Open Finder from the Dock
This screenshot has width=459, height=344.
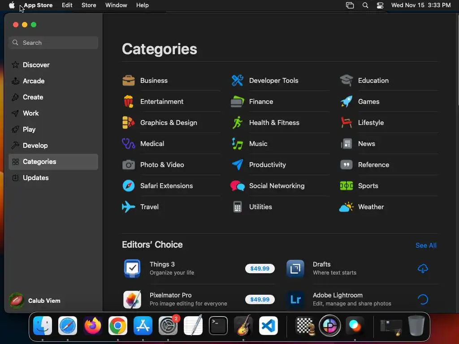click(x=43, y=326)
